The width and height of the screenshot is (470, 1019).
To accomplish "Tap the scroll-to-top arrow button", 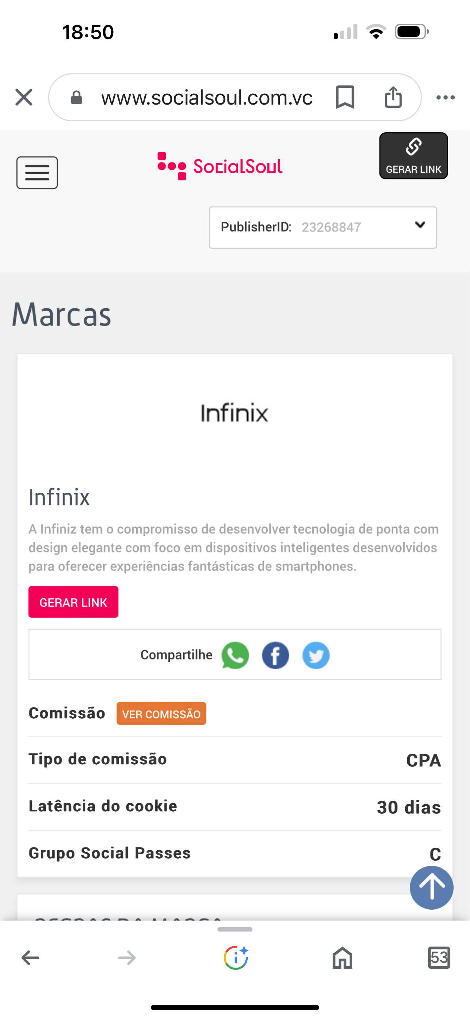I will click(431, 887).
